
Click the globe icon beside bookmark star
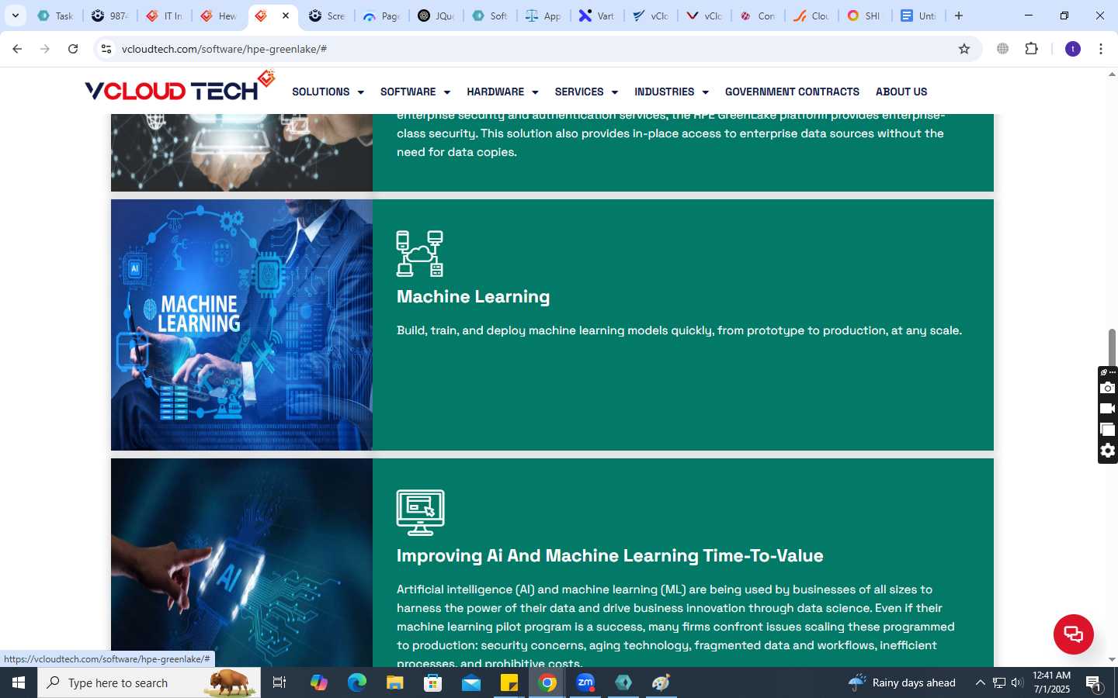pos(1003,49)
